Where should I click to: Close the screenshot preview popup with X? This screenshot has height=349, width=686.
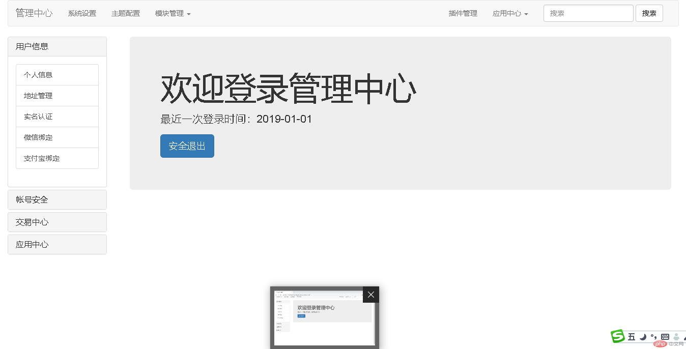pyautogui.click(x=371, y=295)
